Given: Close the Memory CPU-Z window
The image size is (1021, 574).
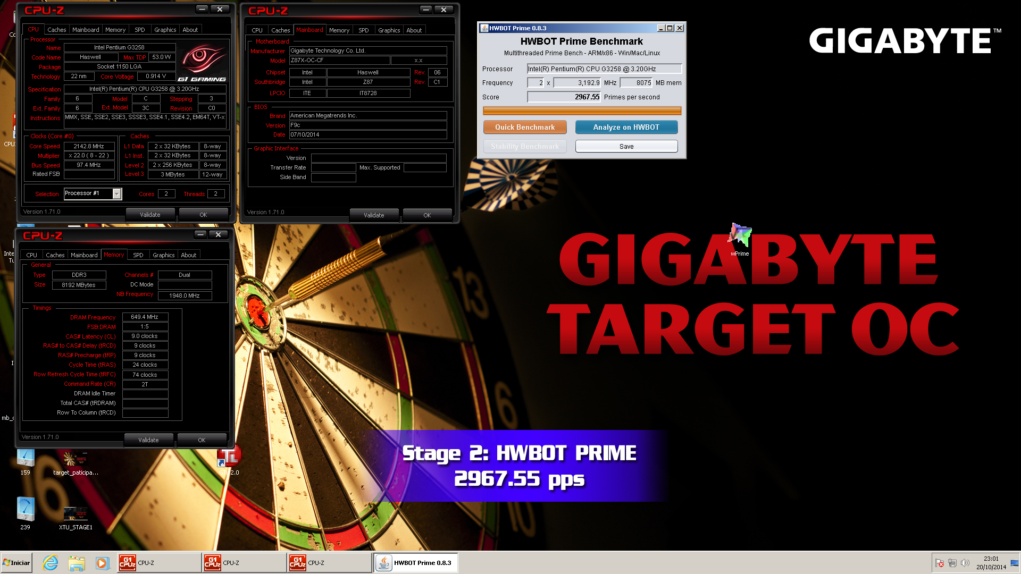Looking at the screenshot, I should pos(218,235).
